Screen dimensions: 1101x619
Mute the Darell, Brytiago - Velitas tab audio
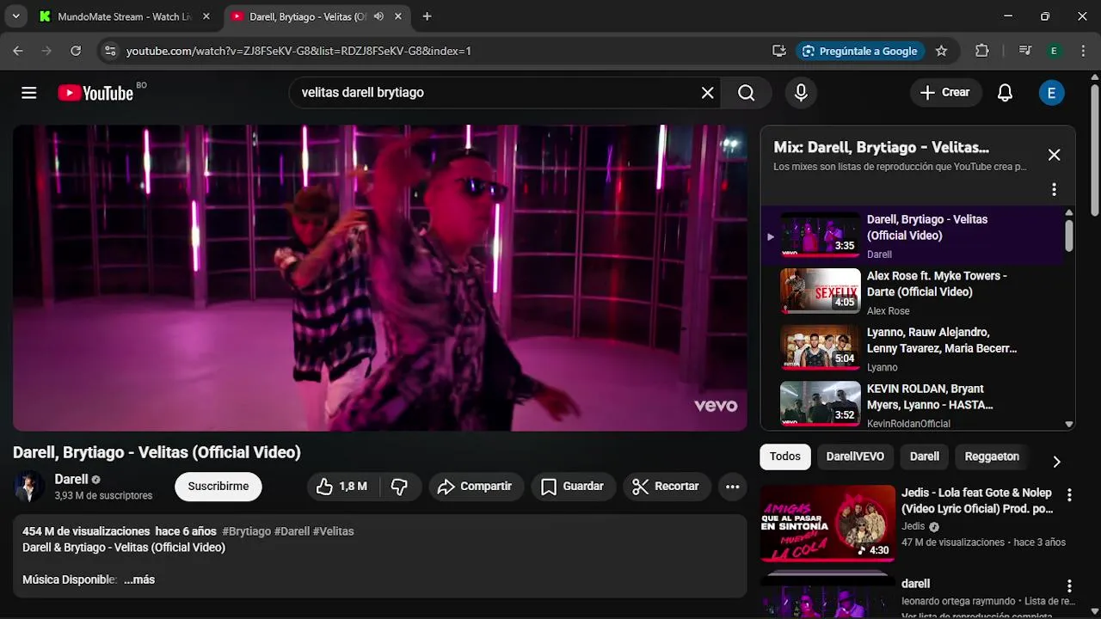(x=378, y=16)
